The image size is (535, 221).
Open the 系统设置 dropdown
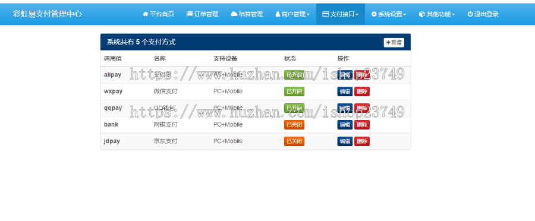click(389, 14)
